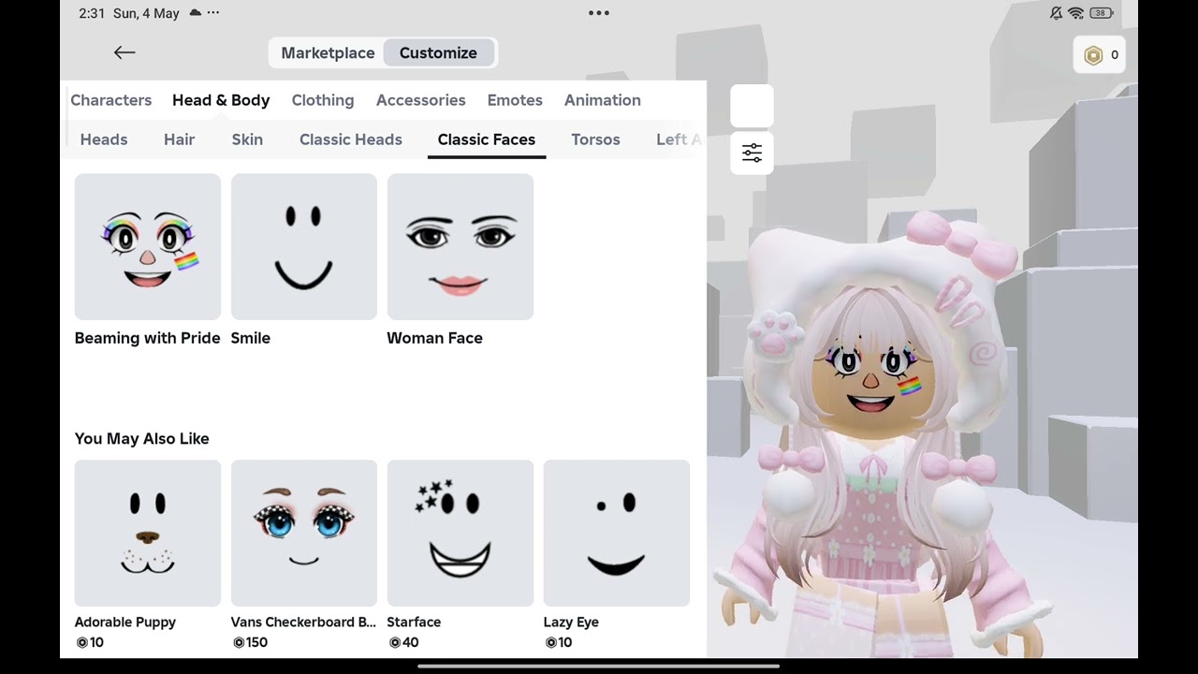This screenshot has width=1198, height=674.
Task: Switch to the Marketplace toggle
Action: coord(328,53)
